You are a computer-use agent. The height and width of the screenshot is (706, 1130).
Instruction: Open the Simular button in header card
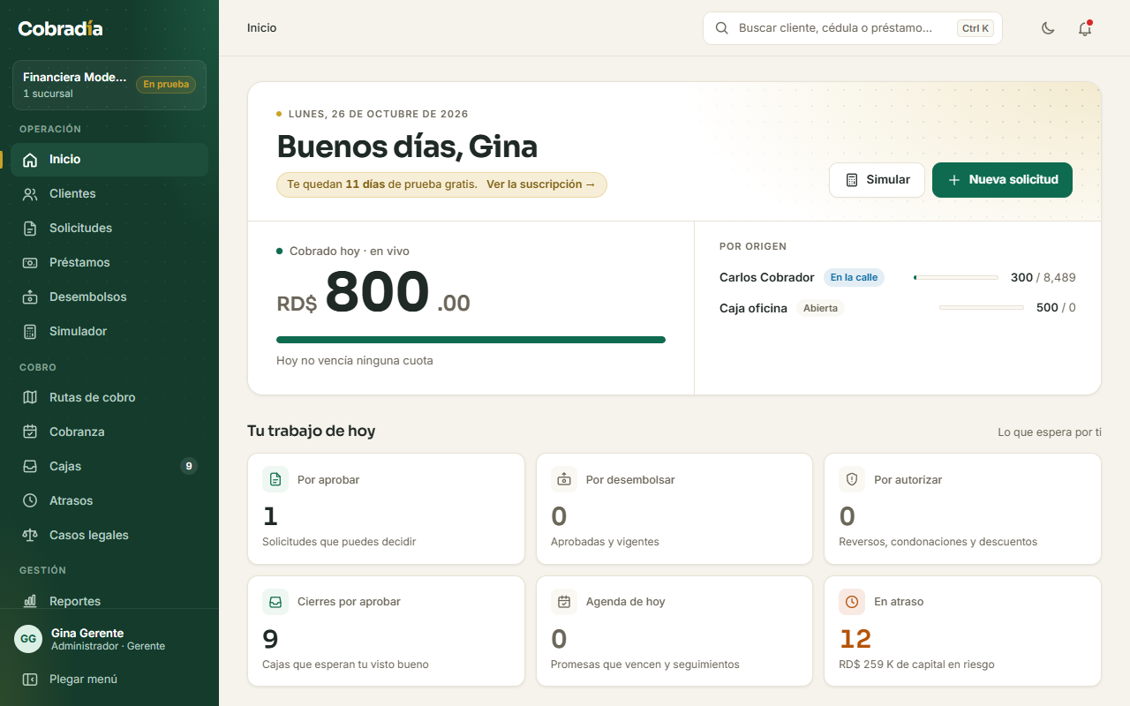877,180
